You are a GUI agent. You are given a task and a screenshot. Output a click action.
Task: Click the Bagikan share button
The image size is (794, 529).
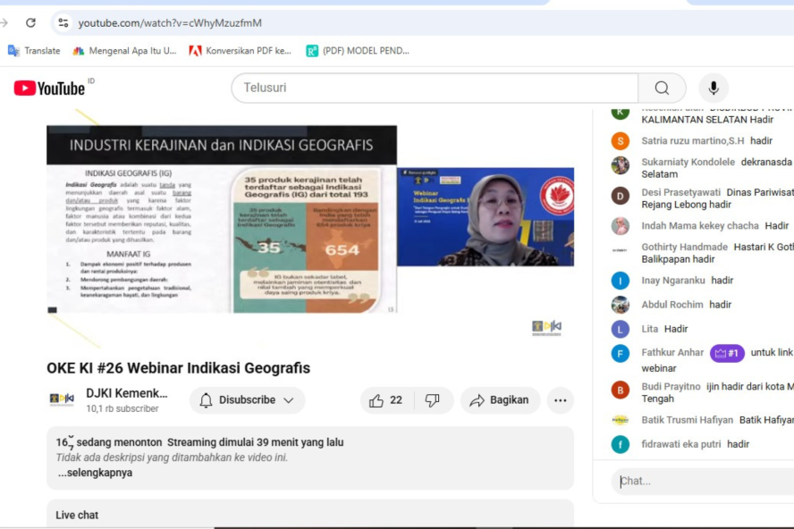point(500,400)
